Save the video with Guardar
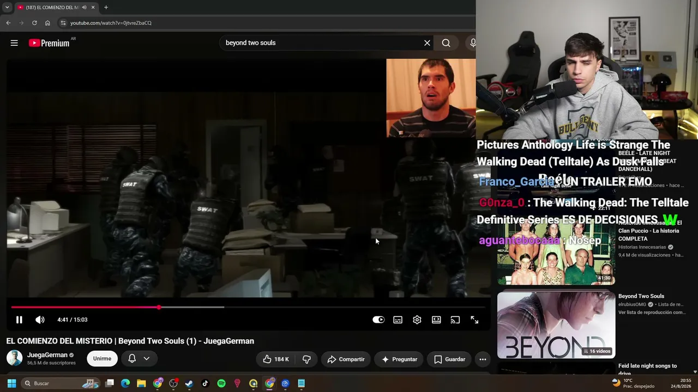The height and width of the screenshot is (392, 698). pyautogui.click(x=450, y=359)
